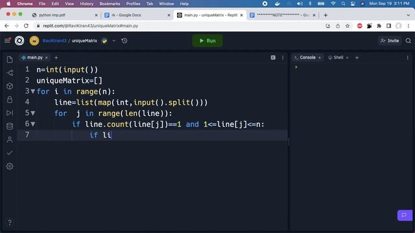Viewport: 415px width, 233px height.
Task: Open Chrome tab list chevron
Action: pyautogui.click(x=408, y=15)
